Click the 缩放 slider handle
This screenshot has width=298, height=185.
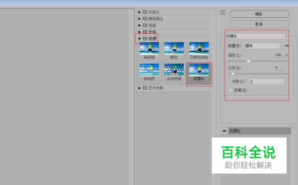point(248,61)
